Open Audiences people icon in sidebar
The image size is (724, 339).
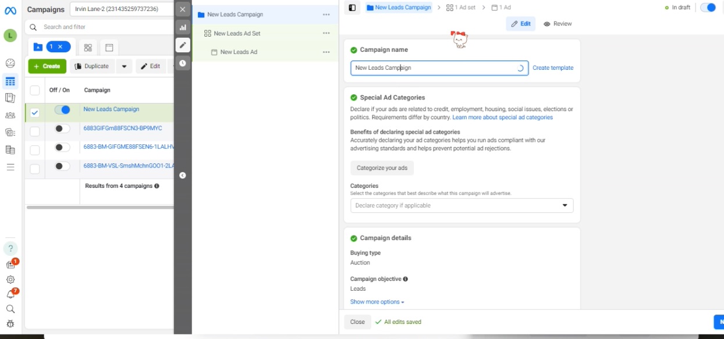click(x=10, y=115)
